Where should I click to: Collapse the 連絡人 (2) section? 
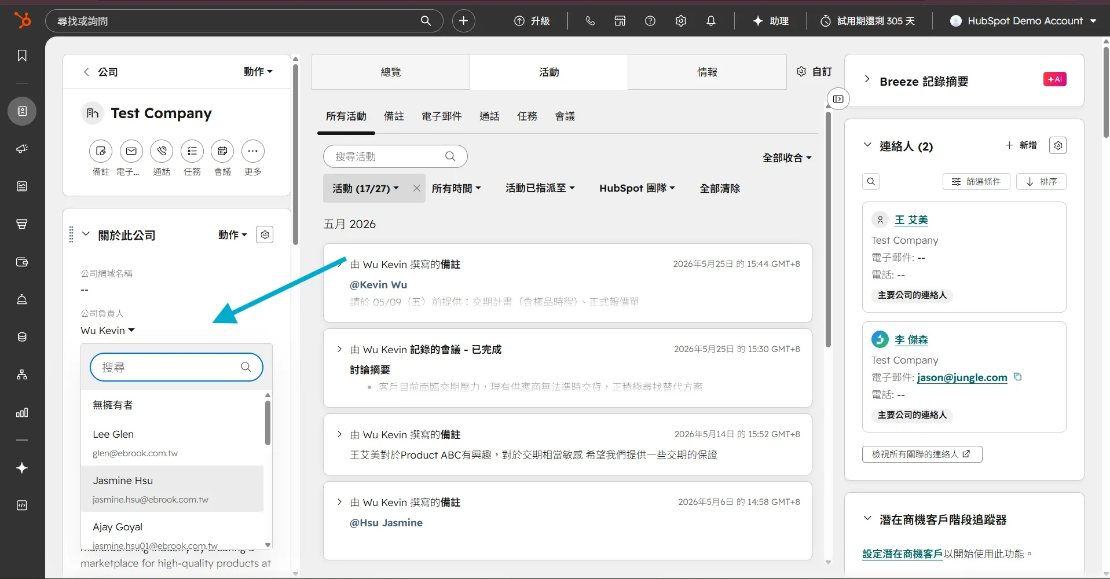pos(867,145)
